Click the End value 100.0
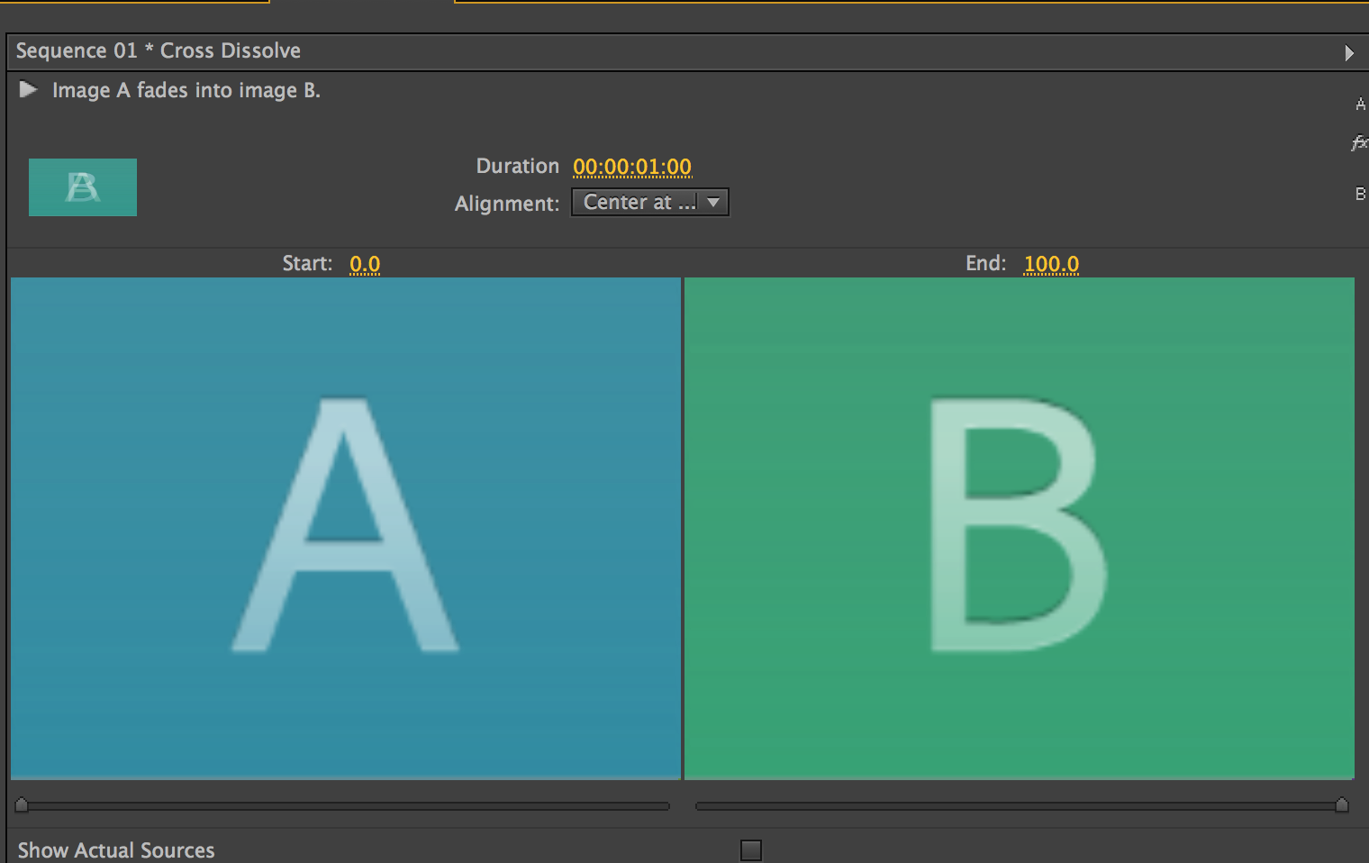This screenshot has height=863, width=1369. (1051, 264)
